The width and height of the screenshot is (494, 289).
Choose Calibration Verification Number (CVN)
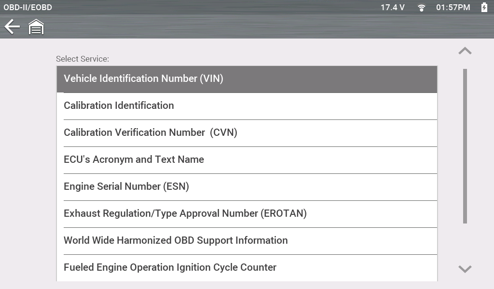[247, 133]
